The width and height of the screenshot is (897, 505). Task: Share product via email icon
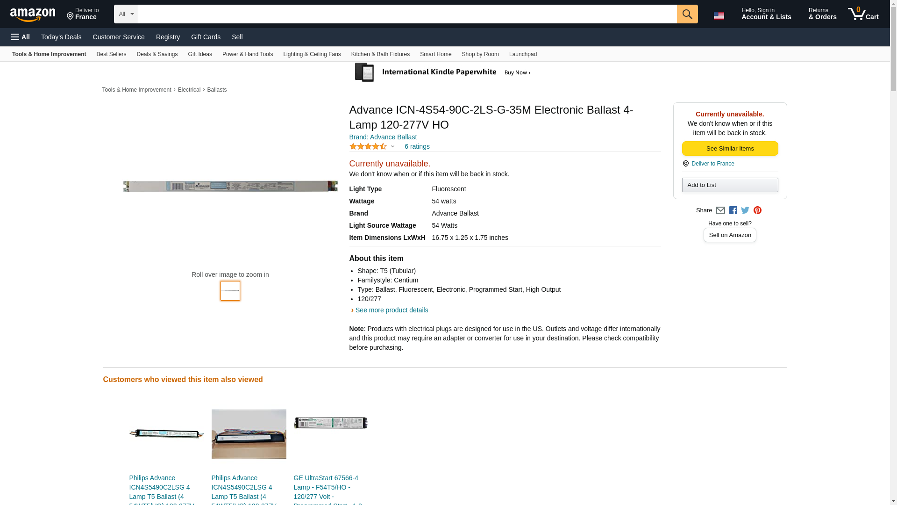[x=720, y=210]
